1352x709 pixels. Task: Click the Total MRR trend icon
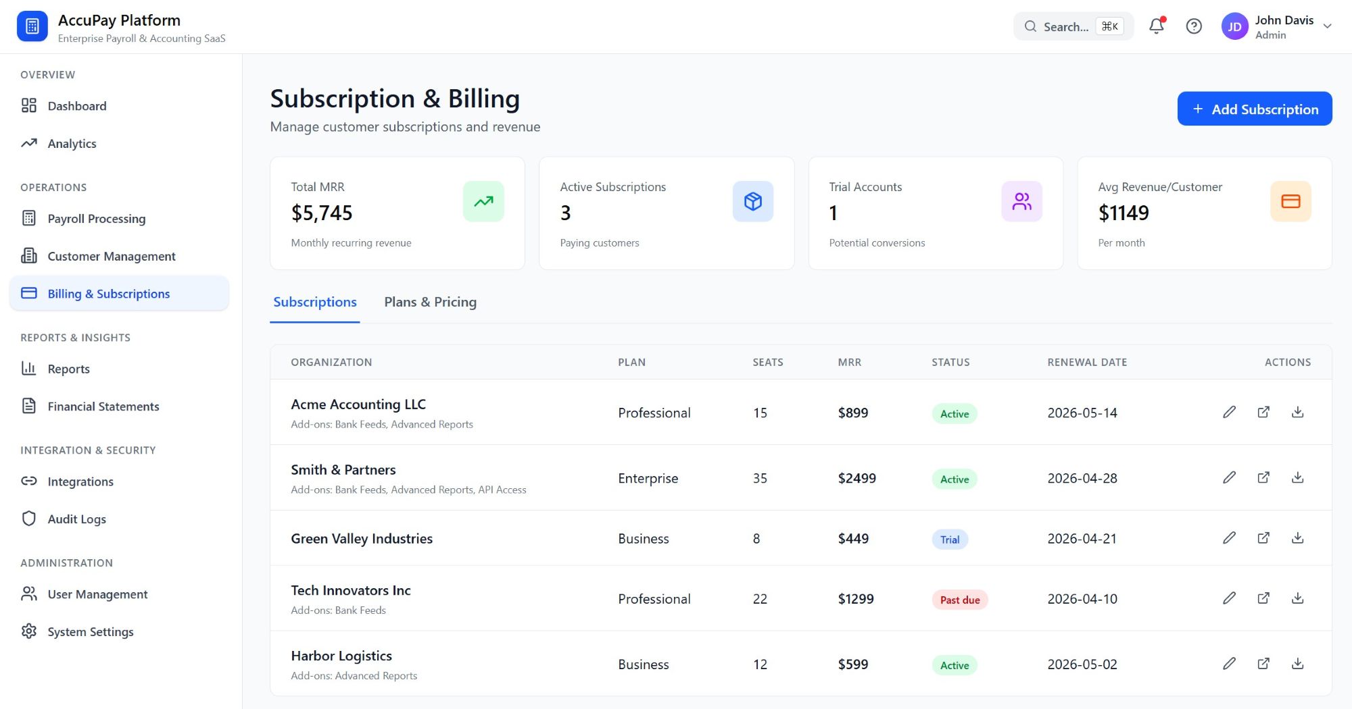pos(483,201)
